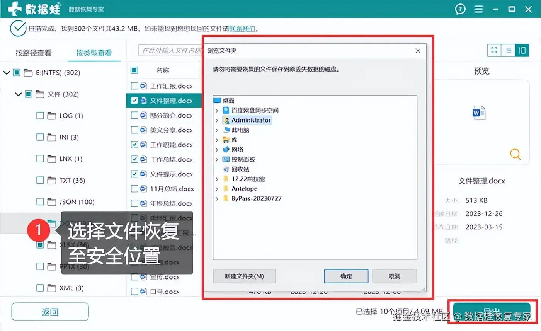Toggle the select-all checkbox beside 名称

(134, 70)
